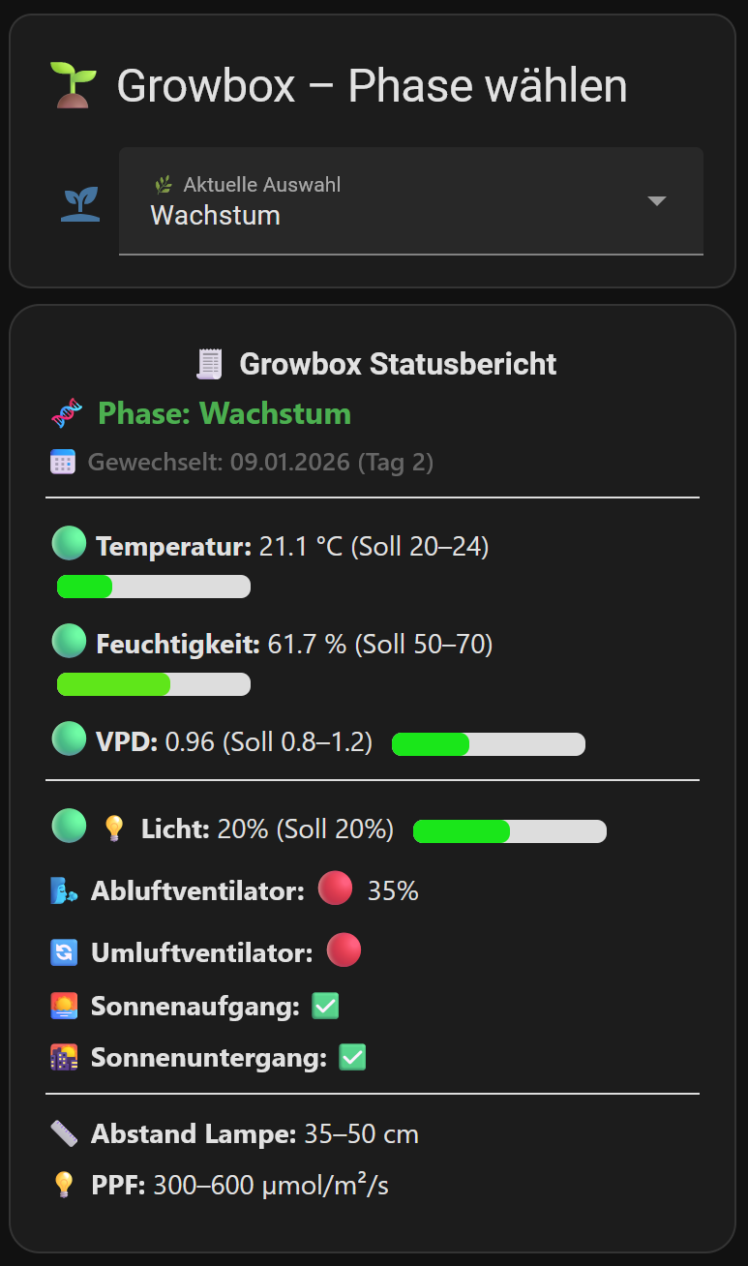Click the DNA icon next to Phase Wachstum
The image size is (748, 1266).
(65, 413)
